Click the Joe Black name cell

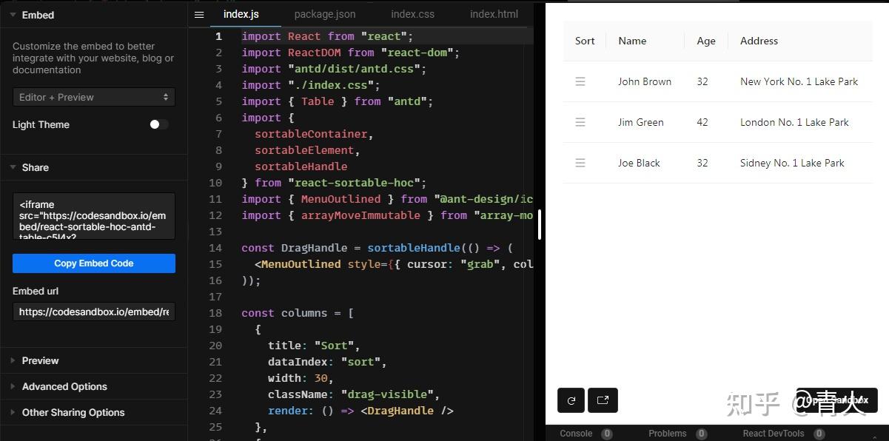click(639, 163)
